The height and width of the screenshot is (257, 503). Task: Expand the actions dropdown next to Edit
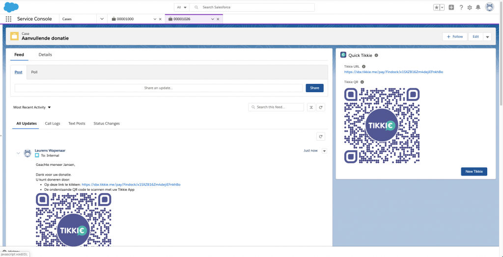[x=487, y=37]
